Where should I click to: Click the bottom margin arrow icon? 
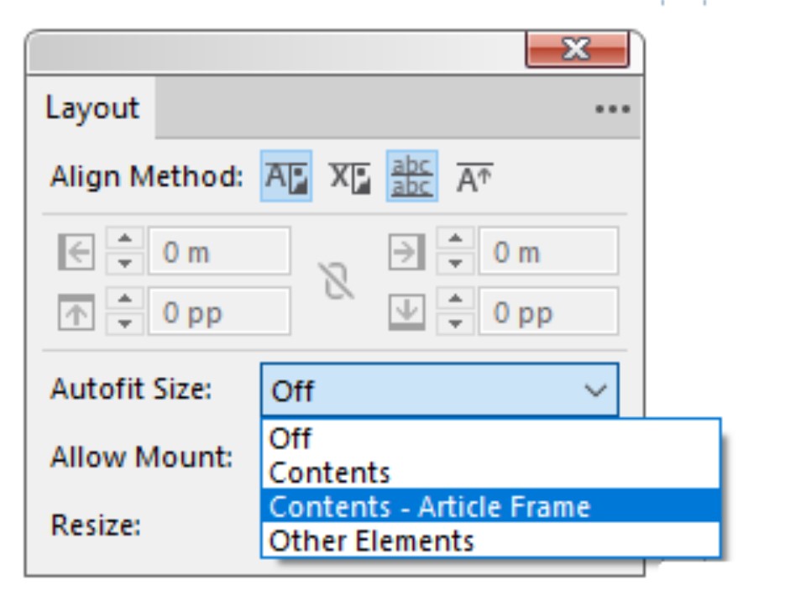point(406,313)
